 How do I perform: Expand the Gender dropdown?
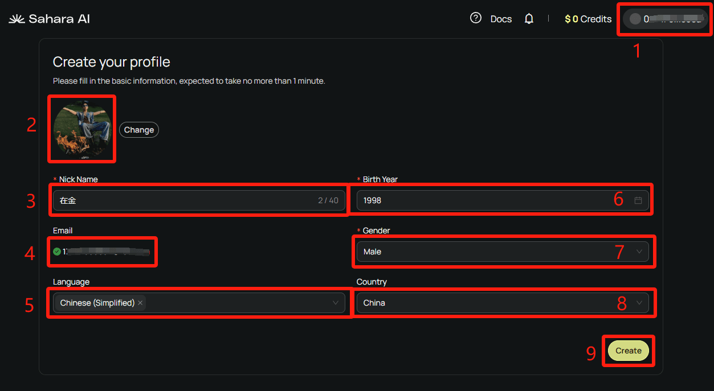tap(639, 252)
